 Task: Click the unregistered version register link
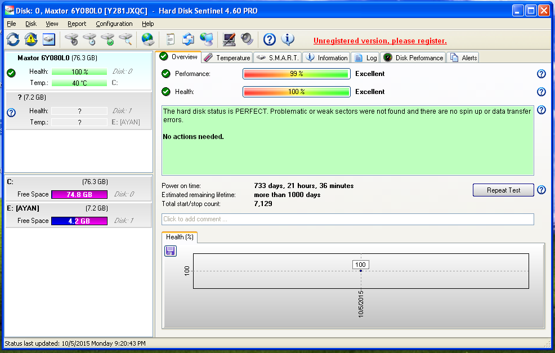380,41
